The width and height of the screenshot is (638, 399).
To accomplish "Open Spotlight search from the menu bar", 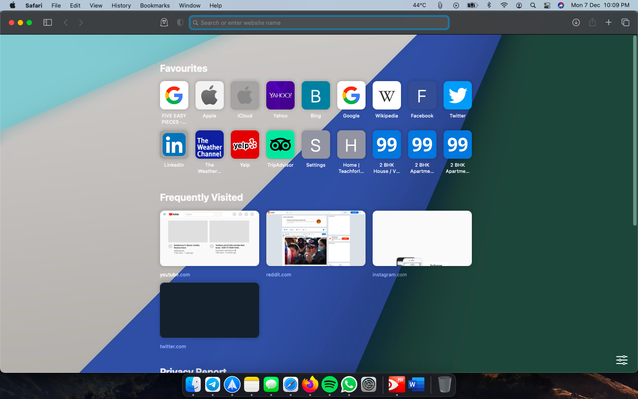I will click(x=533, y=5).
